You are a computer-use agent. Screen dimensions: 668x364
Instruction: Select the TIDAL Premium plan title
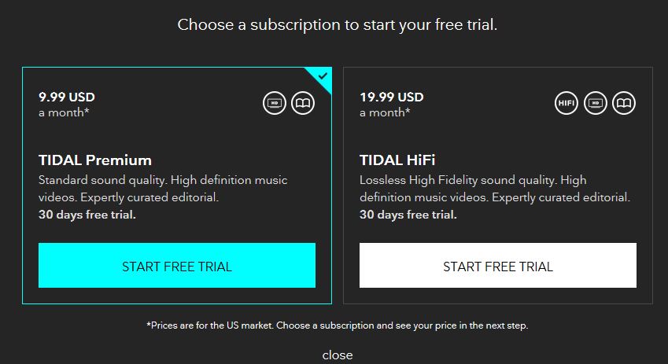pos(95,160)
